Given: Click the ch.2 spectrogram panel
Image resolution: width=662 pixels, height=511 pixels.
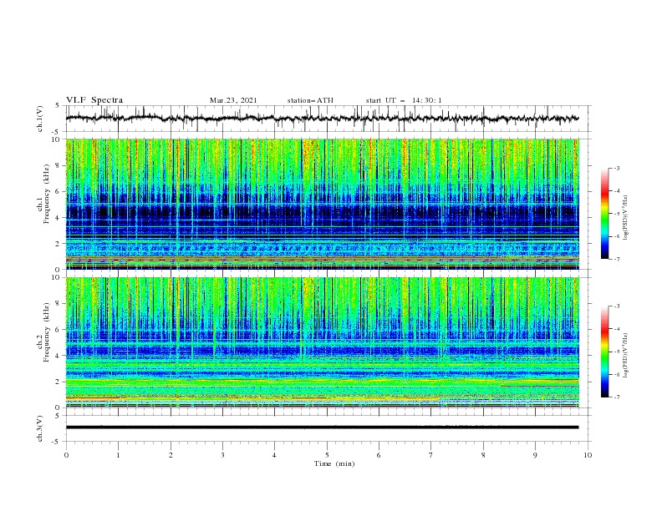Looking at the screenshot, I should (322, 342).
